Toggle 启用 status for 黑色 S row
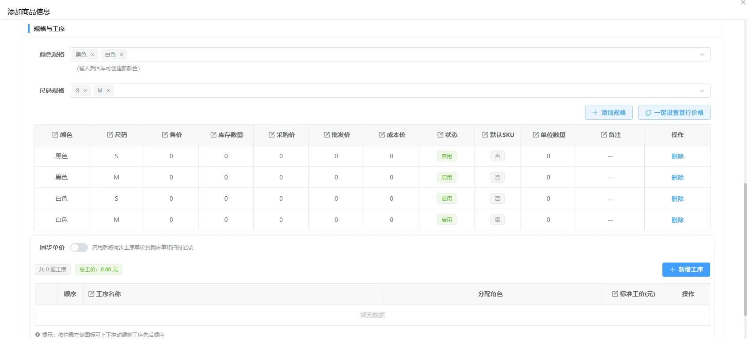Viewport: 749px width, 339px height. click(446, 156)
